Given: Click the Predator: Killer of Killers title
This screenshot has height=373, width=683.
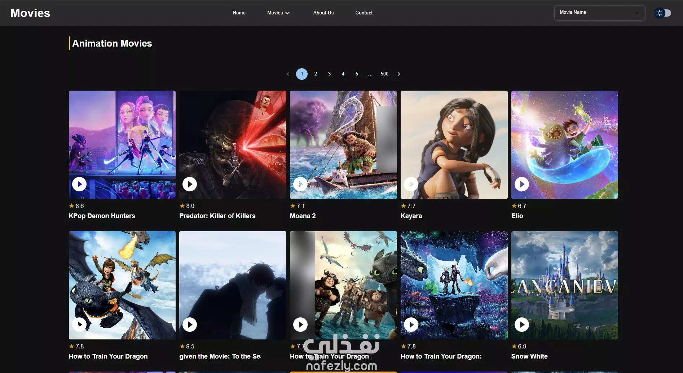Looking at the screenshot, I should pos(217,216).
